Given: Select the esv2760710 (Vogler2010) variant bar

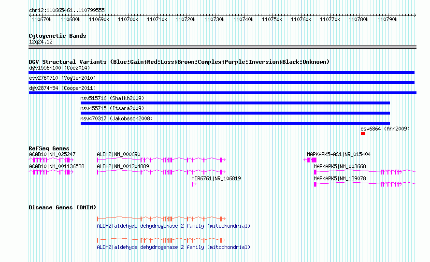Looking at the screenshot, I should point(222,83).
